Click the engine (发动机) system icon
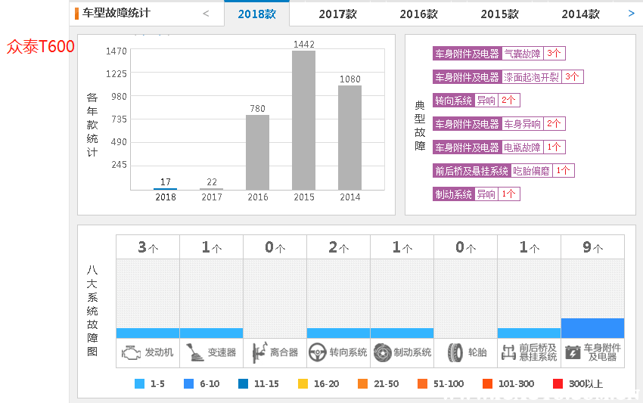 pyautogui.click(x=131, y=352)
